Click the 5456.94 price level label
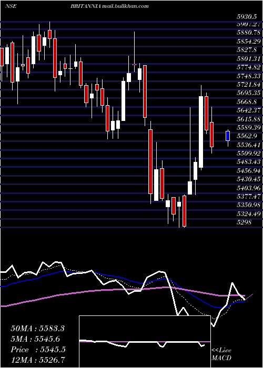Viewport: 263px width, 368px height. (x=249, y=171)
